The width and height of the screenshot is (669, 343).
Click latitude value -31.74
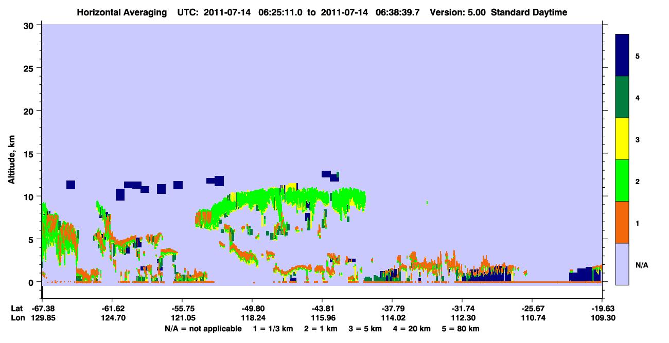click(x=462, y=309)
